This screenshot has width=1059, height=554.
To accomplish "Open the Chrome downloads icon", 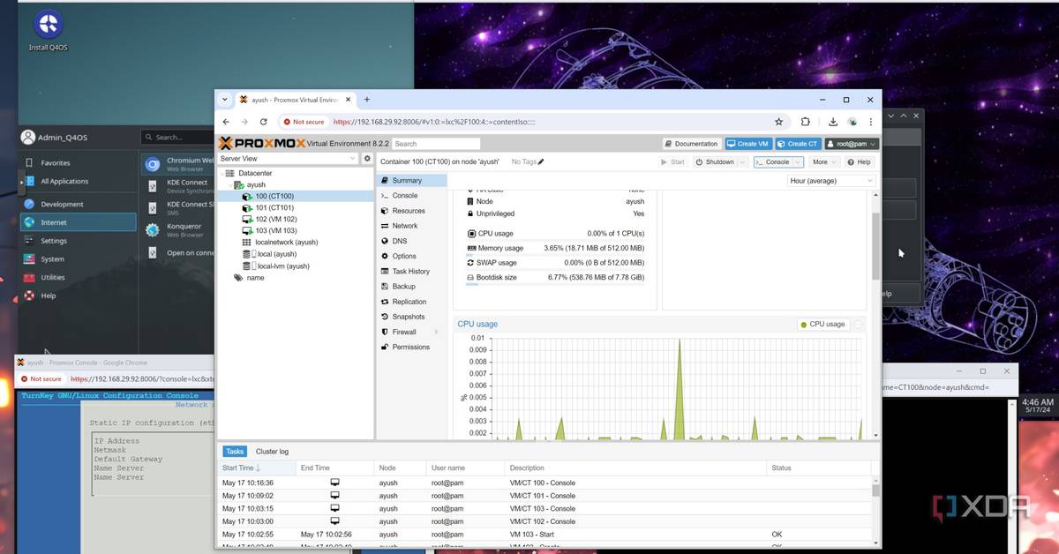I will [832, 122].
